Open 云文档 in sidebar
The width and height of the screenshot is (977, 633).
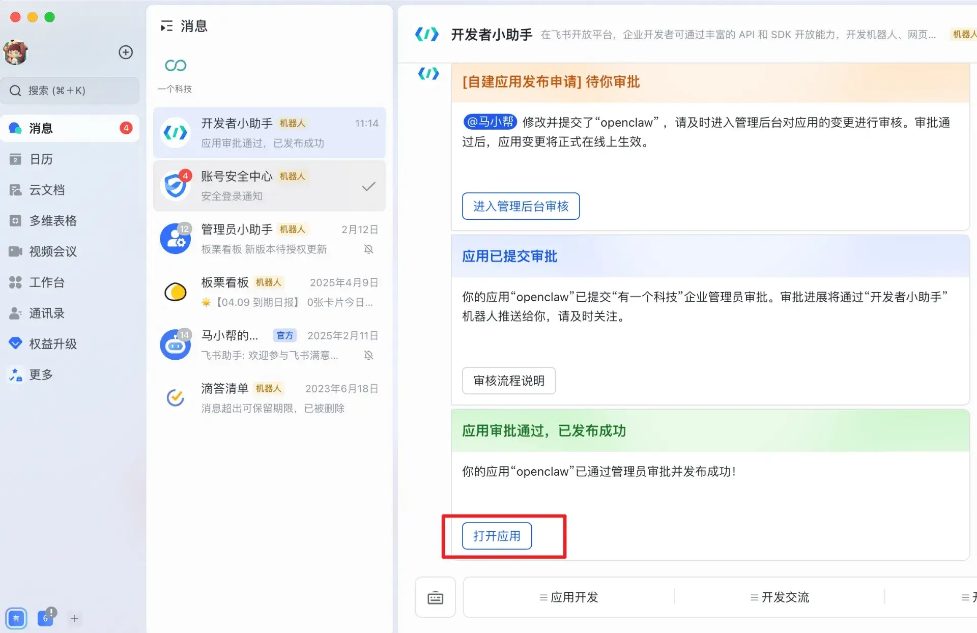tap(46, 190)
